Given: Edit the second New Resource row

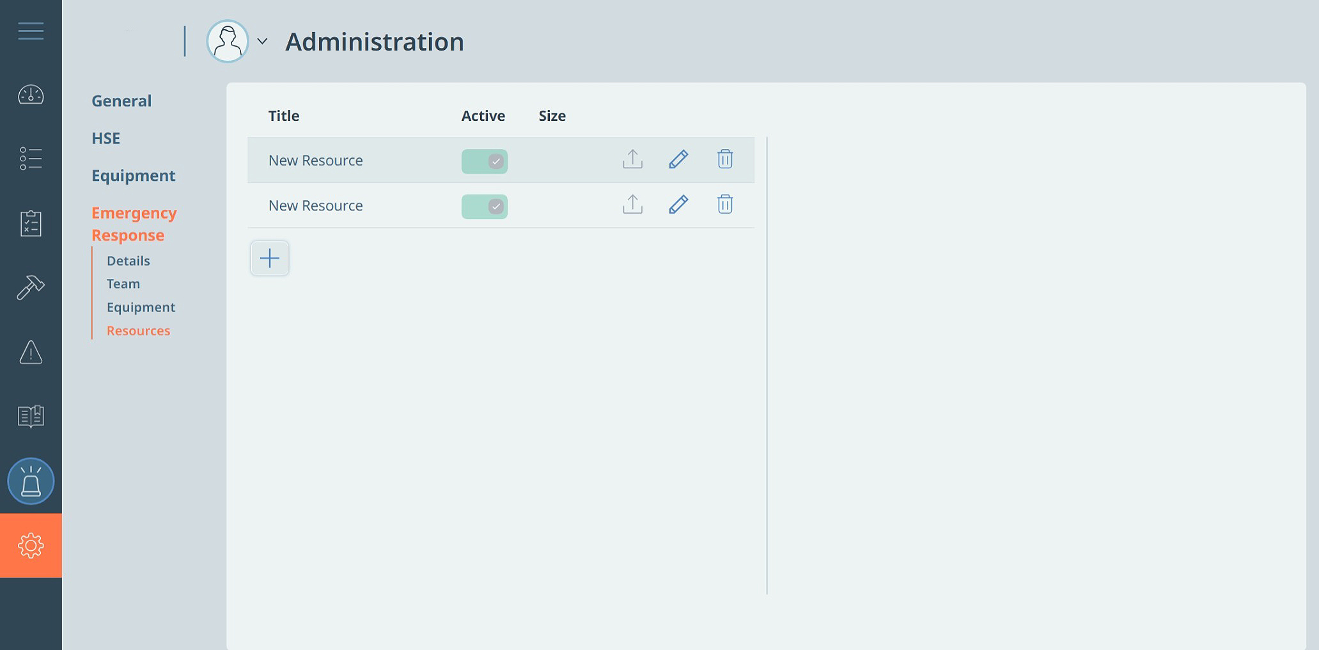Looking at the screenshot, I should point(678,205).
